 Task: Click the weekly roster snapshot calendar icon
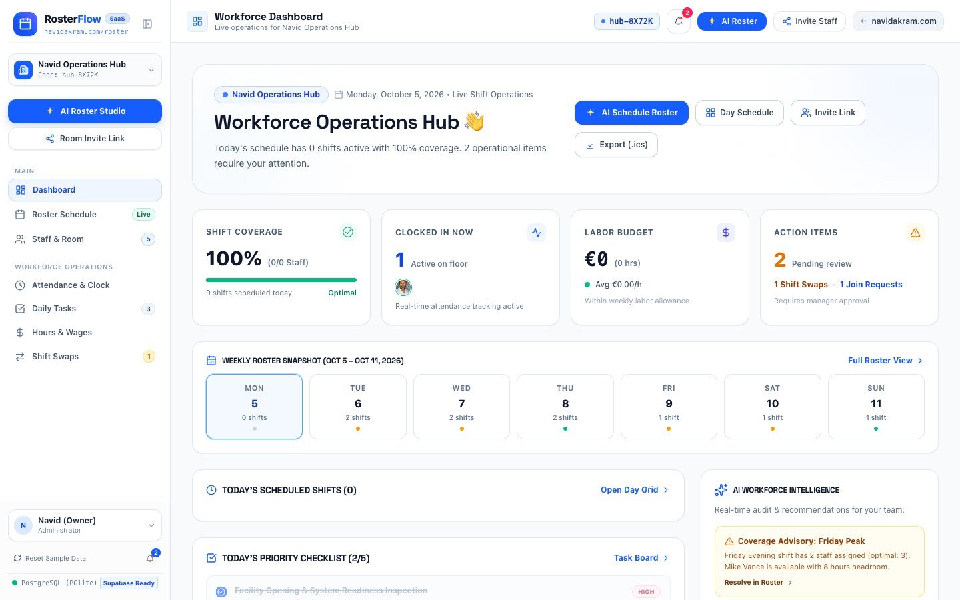tap(211, 361)
